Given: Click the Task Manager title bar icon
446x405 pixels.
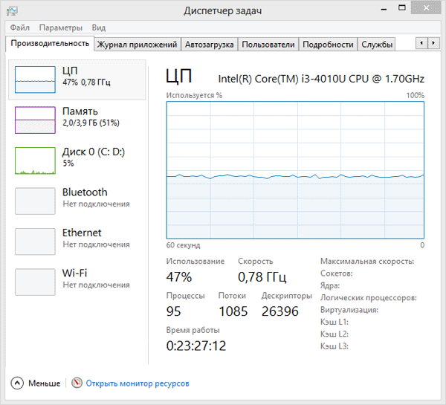Looking at the screenshot, I should (13, 11).
